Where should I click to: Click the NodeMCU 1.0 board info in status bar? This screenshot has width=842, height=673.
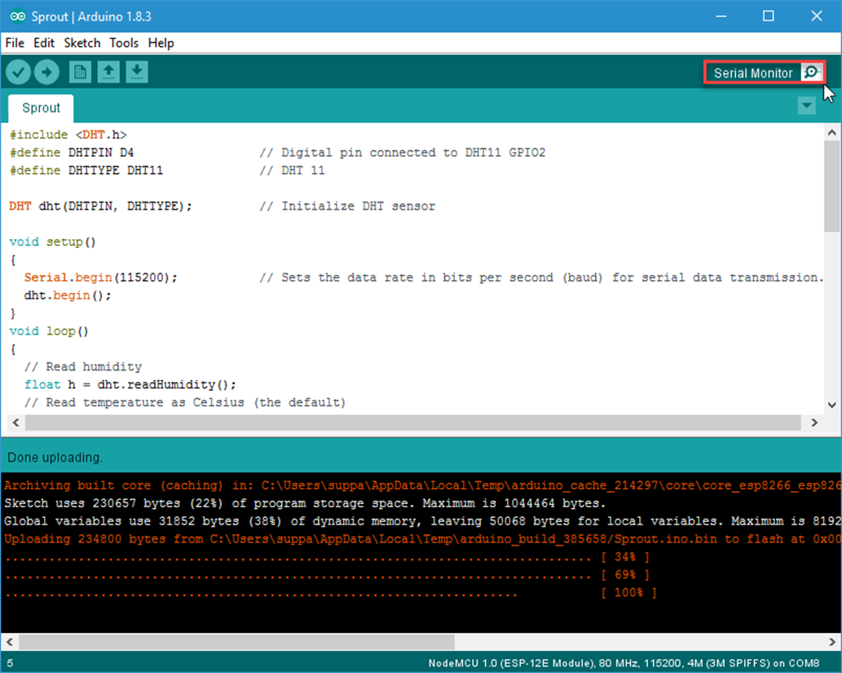(x=624, y=663)
